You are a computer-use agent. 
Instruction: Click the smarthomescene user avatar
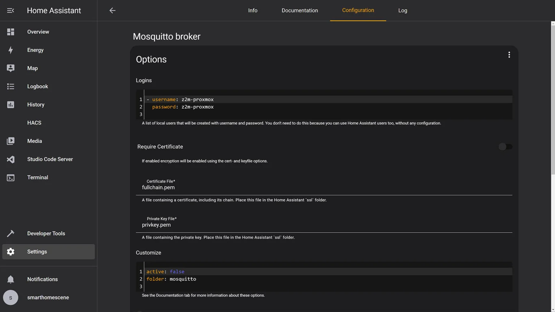[x=10, y=298]
